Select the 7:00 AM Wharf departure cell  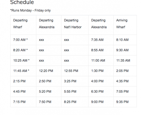pyautogui.click(x=23, y=40)
